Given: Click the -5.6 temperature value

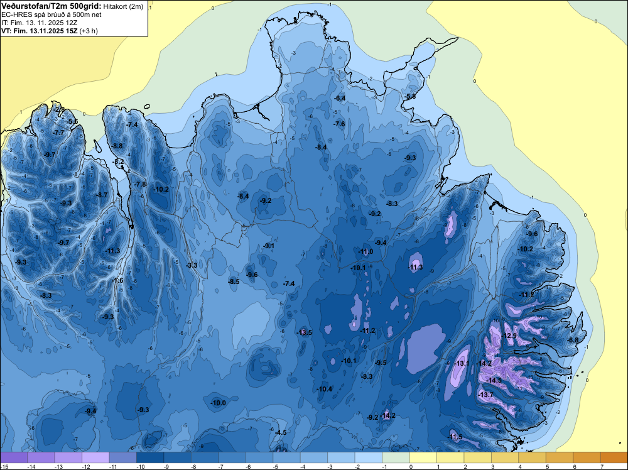Looking at the screenshot, I should pyautogui.click(x=72, y=121).
